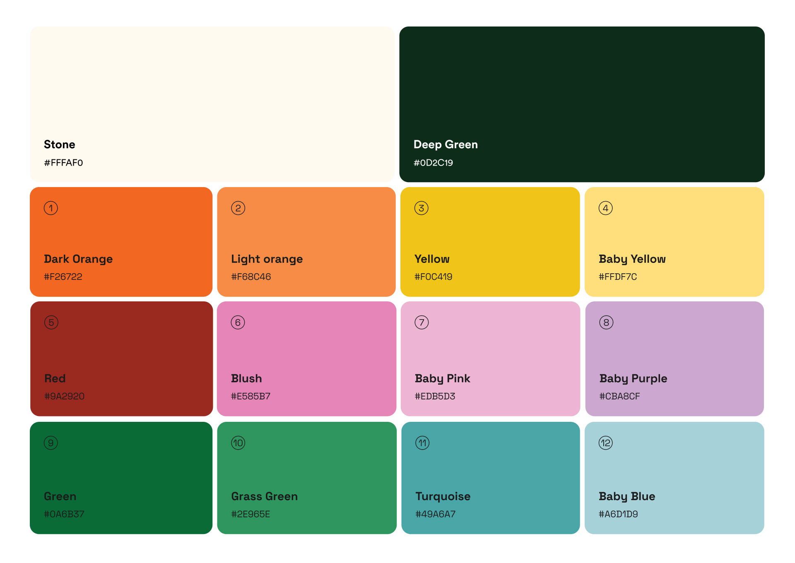Viewport: 795px width, 563px height.
Task: Click the hex code #FFDF7C
Action: [x=618, y=277]
